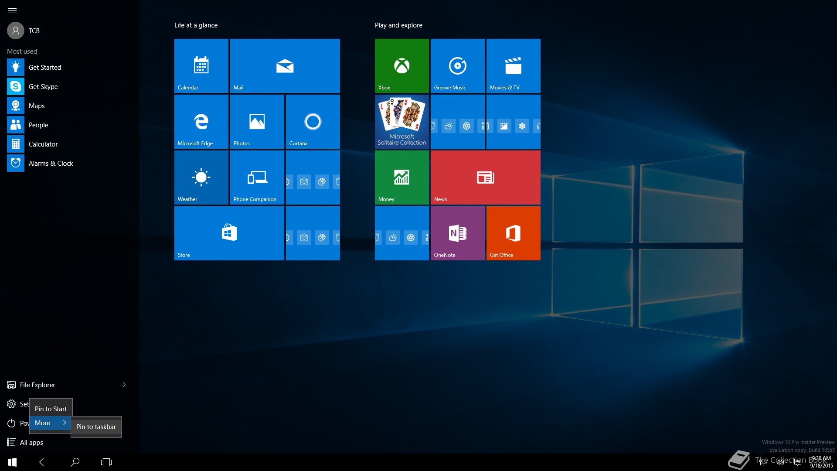Click the placeholder tile right of Store
This screenshot has width=837, height=471.
pyautogui.click(x=313, y=233)
